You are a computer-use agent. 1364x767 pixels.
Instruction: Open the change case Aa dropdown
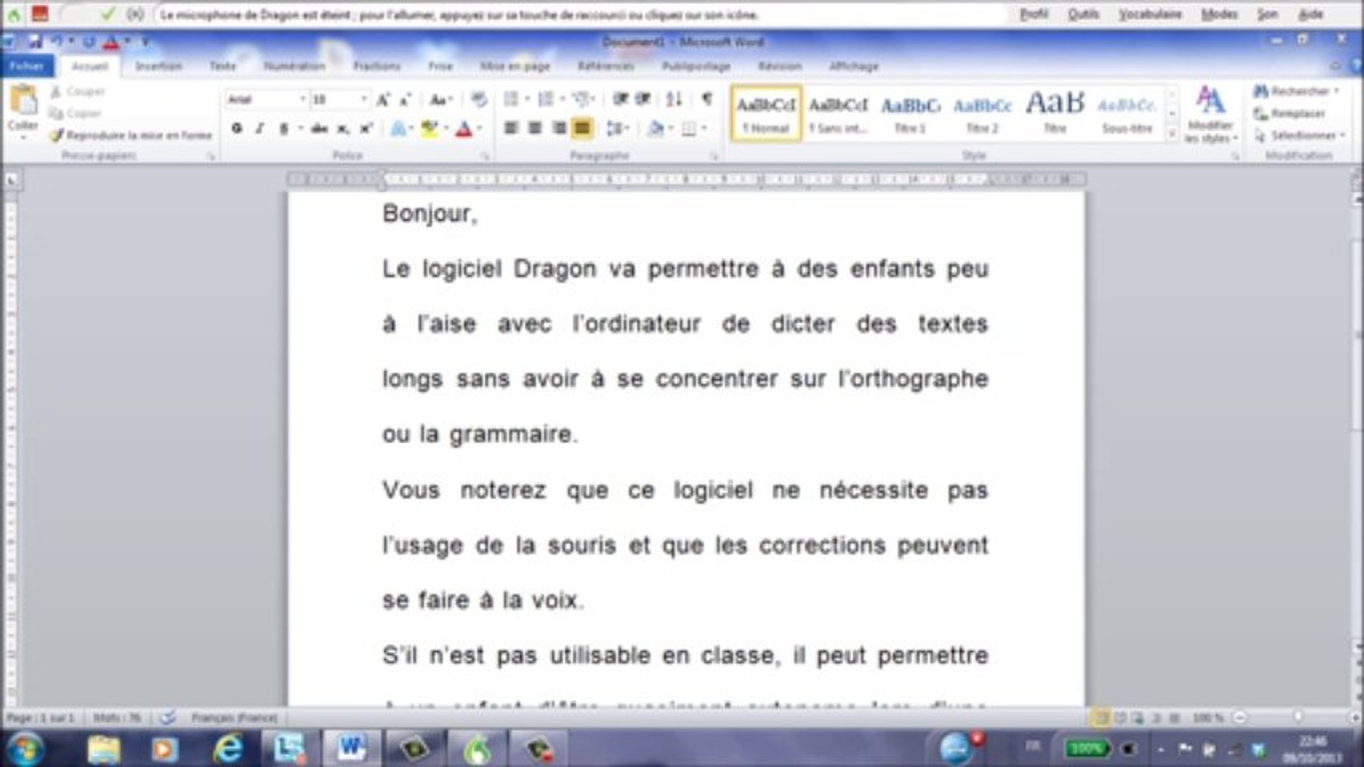[441, 100]
